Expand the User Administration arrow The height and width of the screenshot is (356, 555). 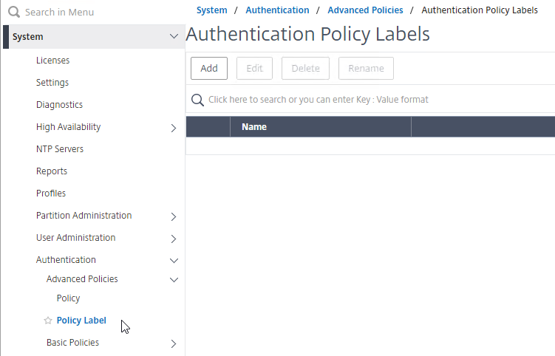click(174, 239)
